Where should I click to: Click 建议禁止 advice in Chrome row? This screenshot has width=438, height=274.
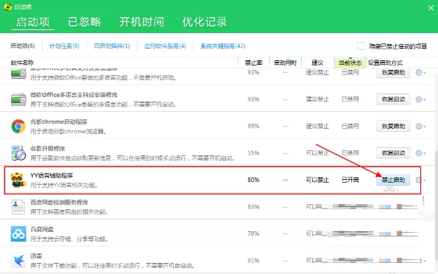[x=317, y=126]
